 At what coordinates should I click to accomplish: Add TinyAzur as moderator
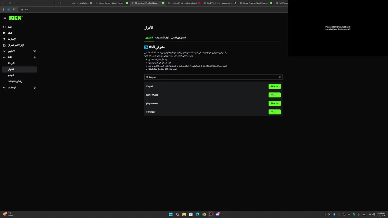pyautogui.click(x=275, y=112)
